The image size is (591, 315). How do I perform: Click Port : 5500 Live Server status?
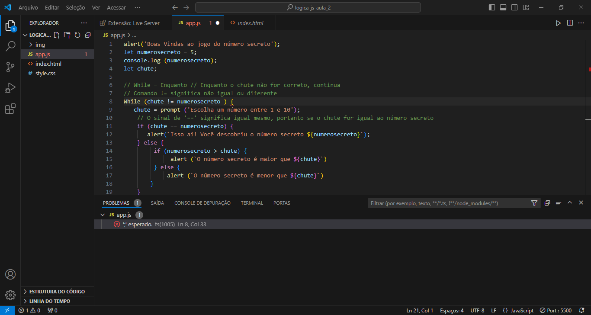[x=556, y=310]
